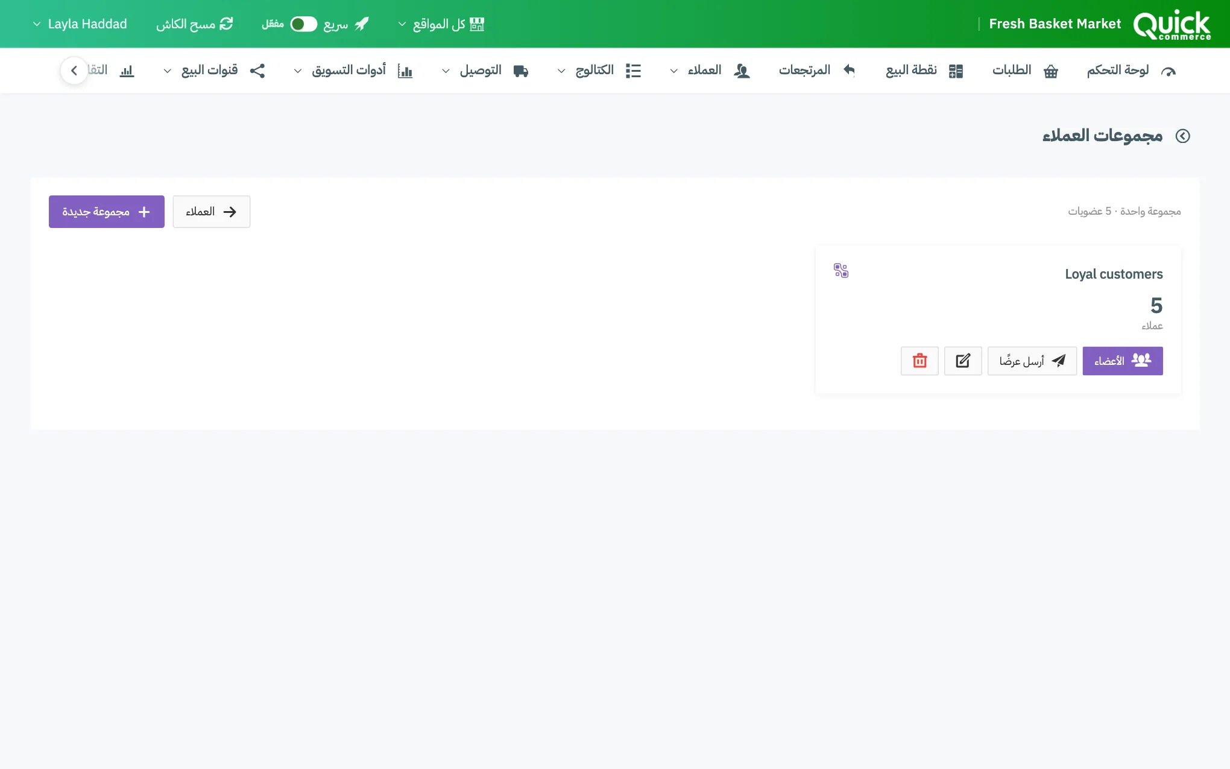Open the الطلبات menu item

1026,71
